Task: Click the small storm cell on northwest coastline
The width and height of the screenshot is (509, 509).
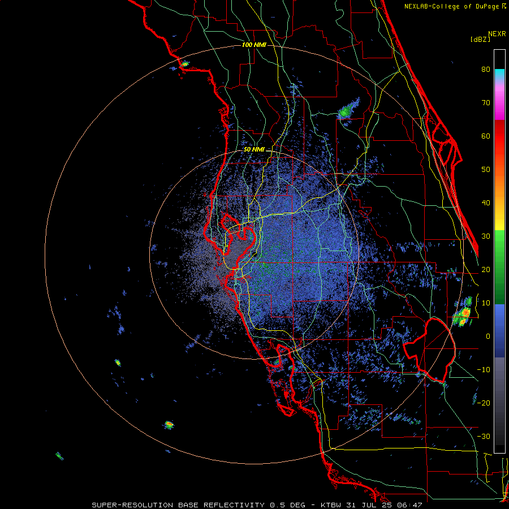Action: [x=184, y=64]
